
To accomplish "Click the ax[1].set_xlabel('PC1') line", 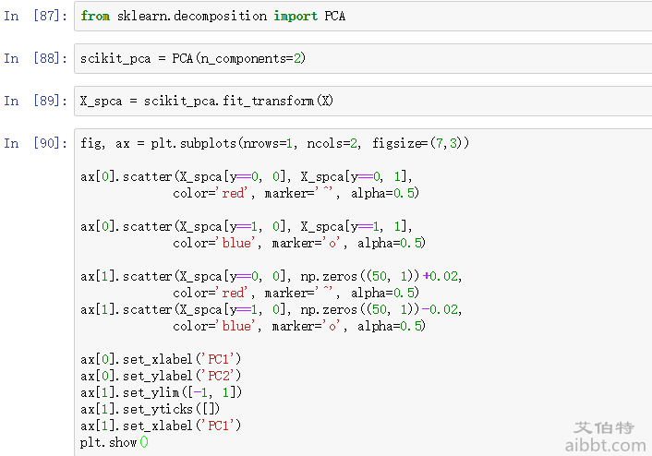I will (161, 426).
